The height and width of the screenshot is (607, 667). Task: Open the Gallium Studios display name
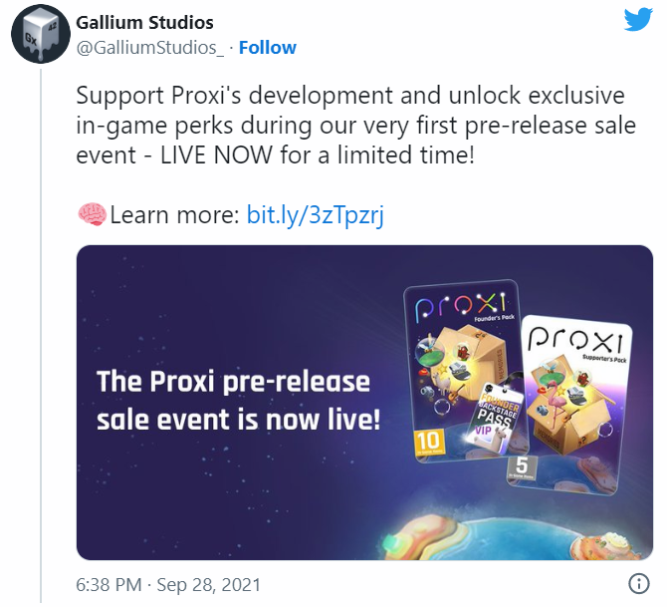coord(144,23)
